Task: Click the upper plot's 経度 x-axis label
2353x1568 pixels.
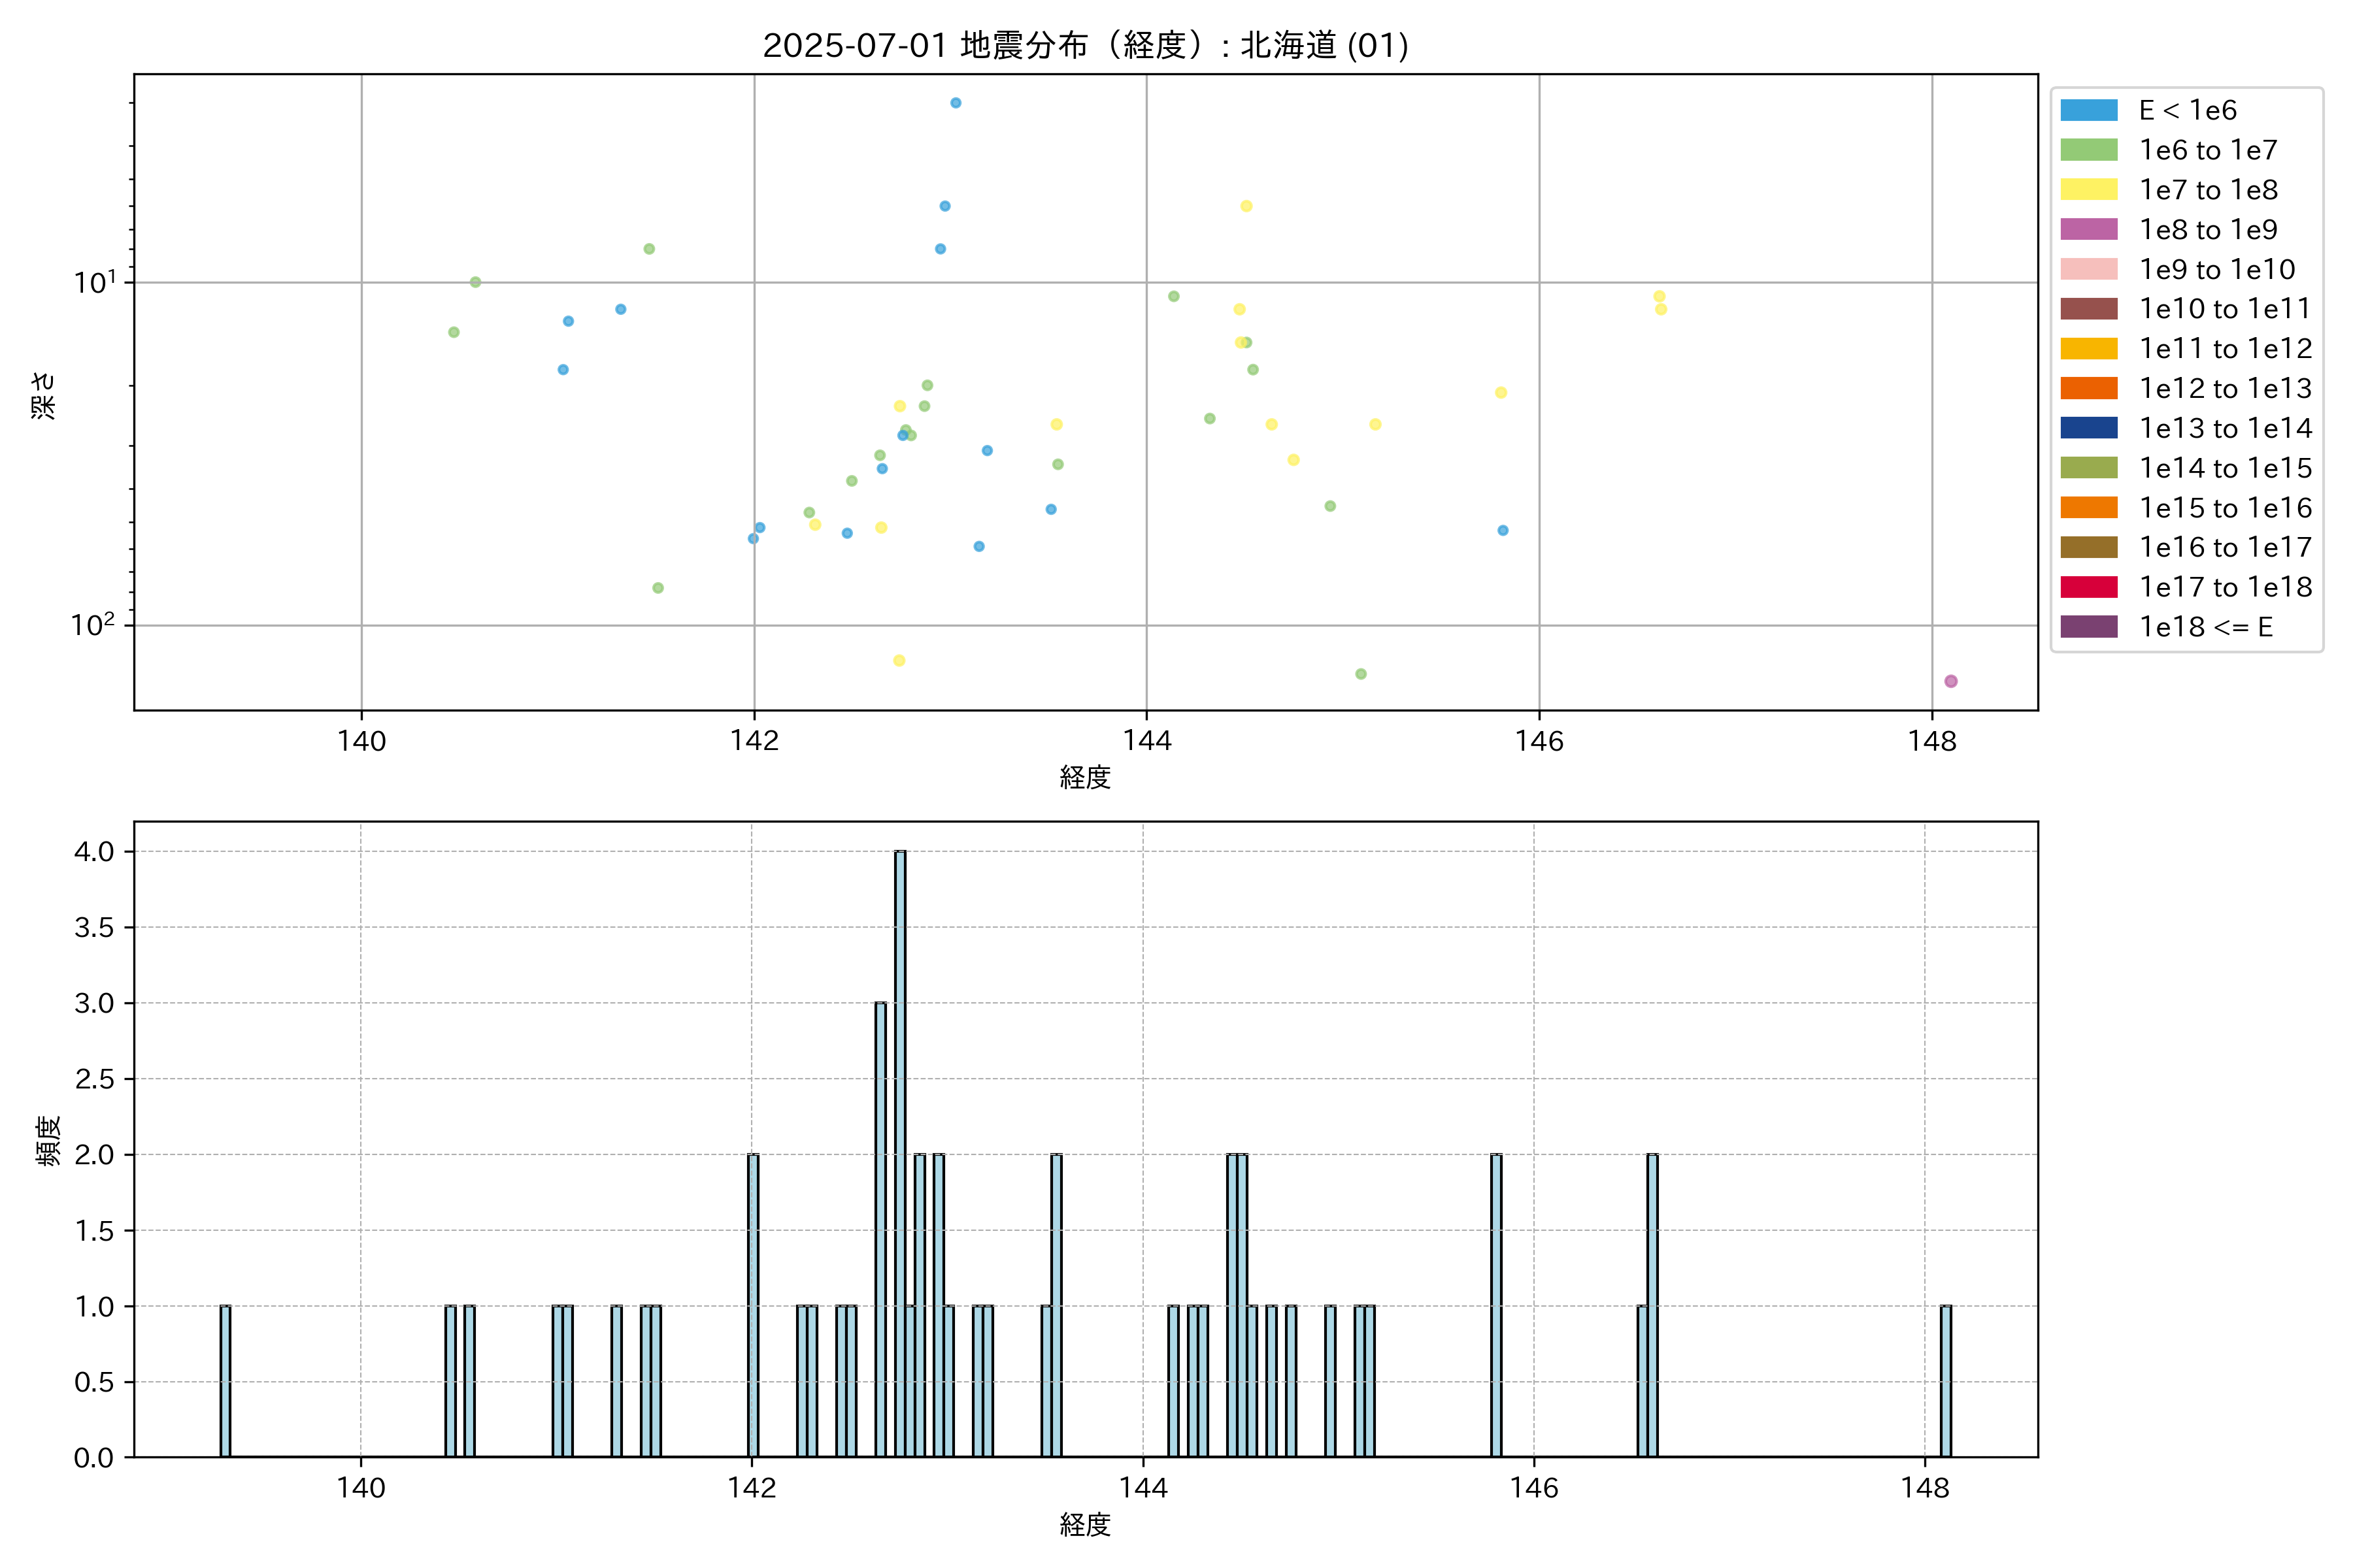Action: tap(1084, 777)
